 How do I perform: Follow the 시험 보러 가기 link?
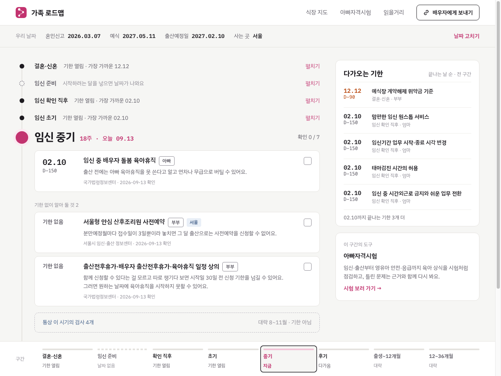point(362,288)
